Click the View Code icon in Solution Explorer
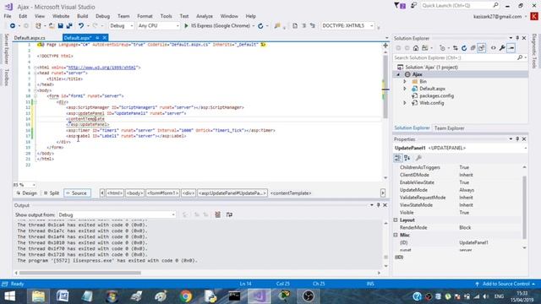Viewport: 541px width, 304px height. pyautogui.click(x=494, y=48)
